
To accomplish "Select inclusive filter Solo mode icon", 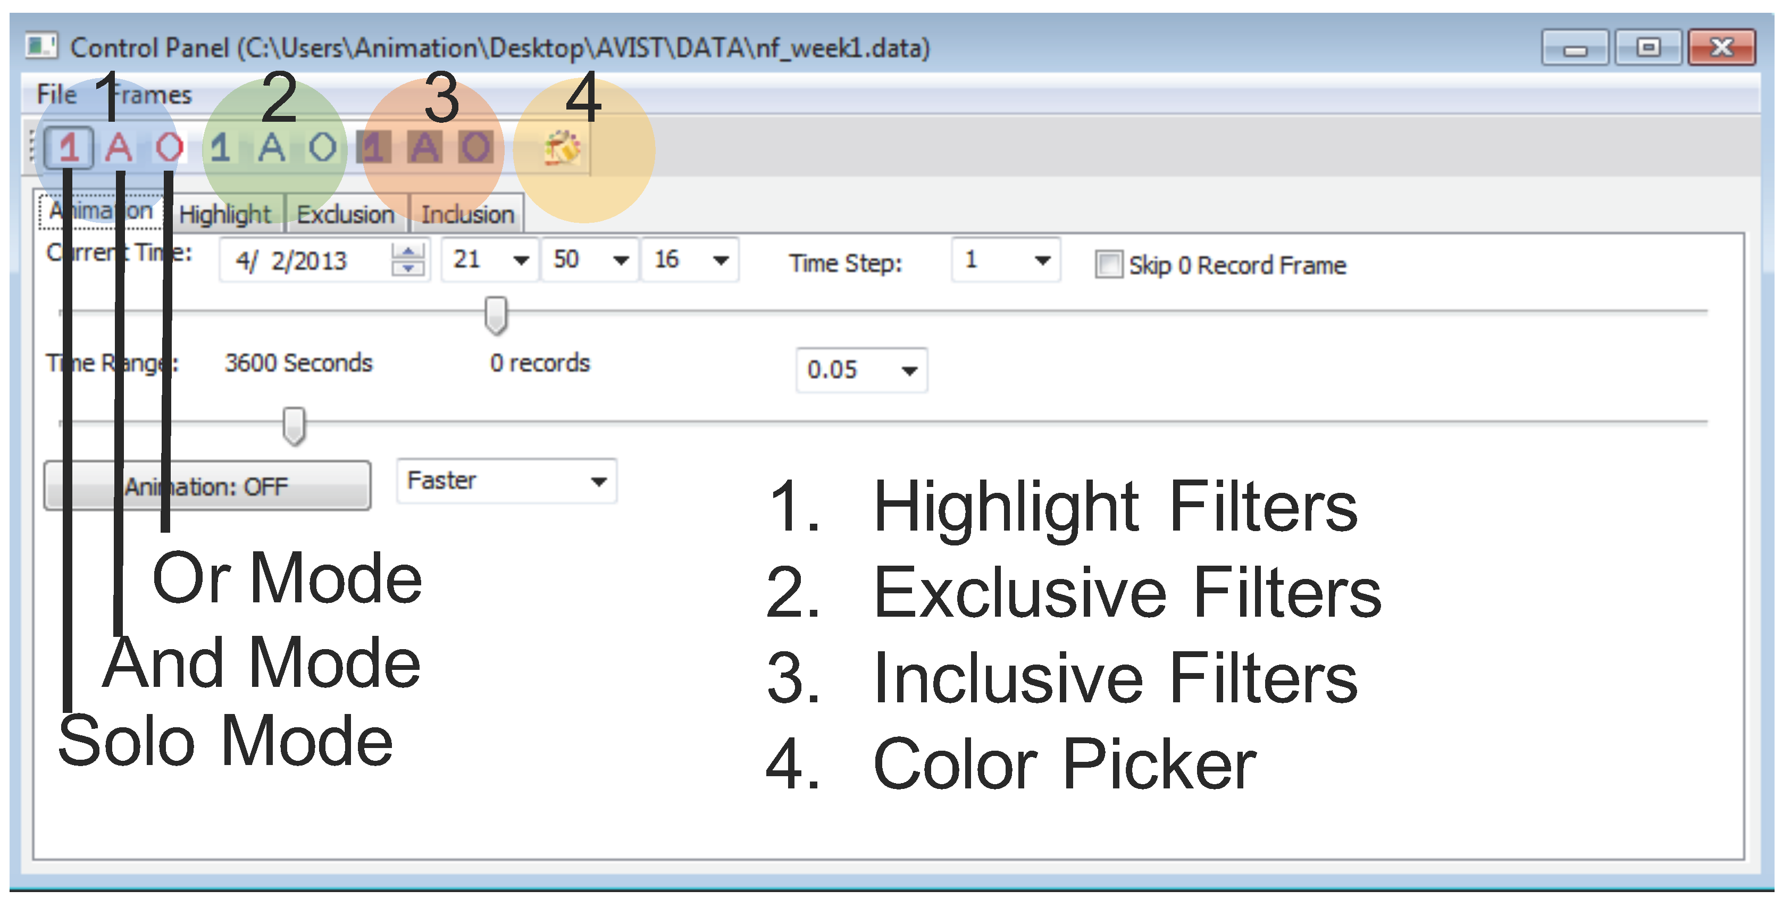I will point(373,148).
